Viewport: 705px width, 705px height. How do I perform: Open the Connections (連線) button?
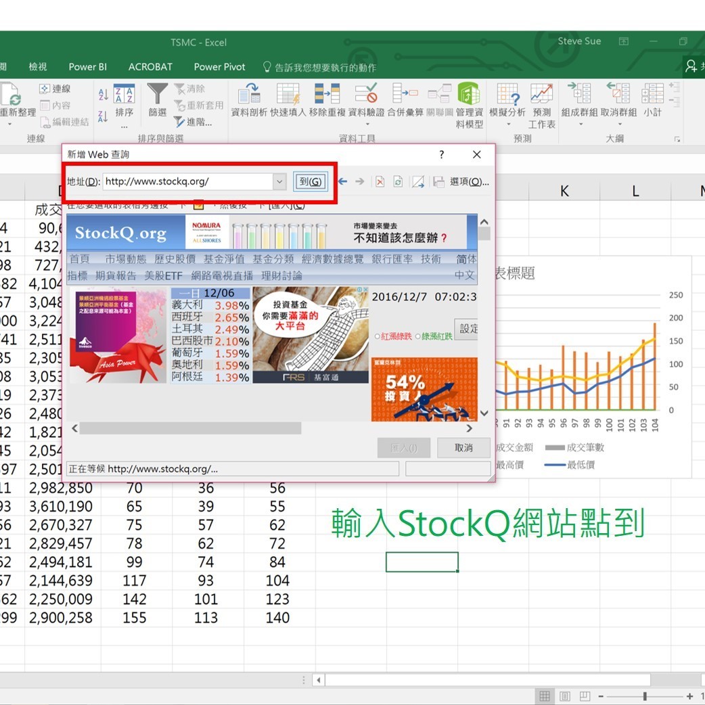pyautogui.click(x=55, y=89)
